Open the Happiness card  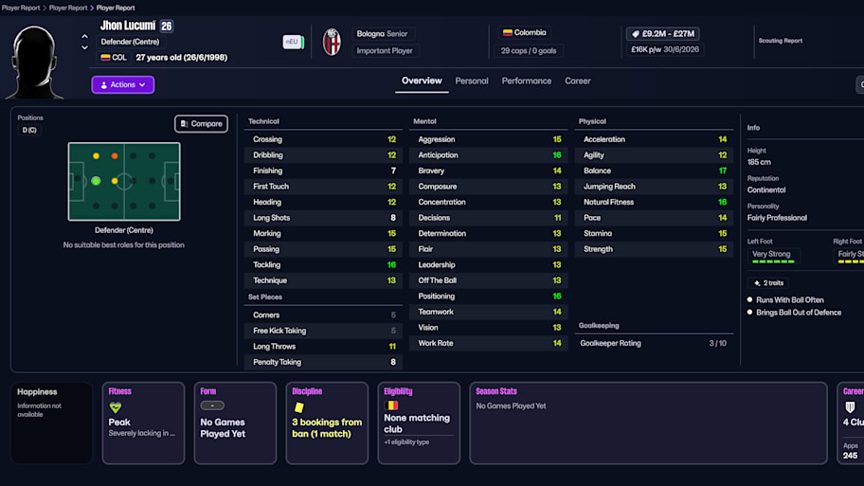[x=52, y=423]
